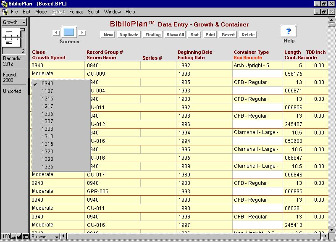Click the Revert button
Image resolution: width=336 pixels, height=242 pixels.
point(228,35)
